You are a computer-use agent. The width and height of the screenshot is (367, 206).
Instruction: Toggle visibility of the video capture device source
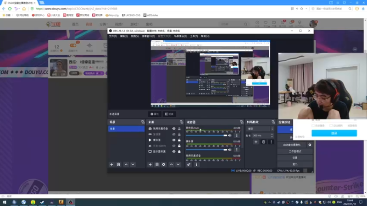(174, 129)
